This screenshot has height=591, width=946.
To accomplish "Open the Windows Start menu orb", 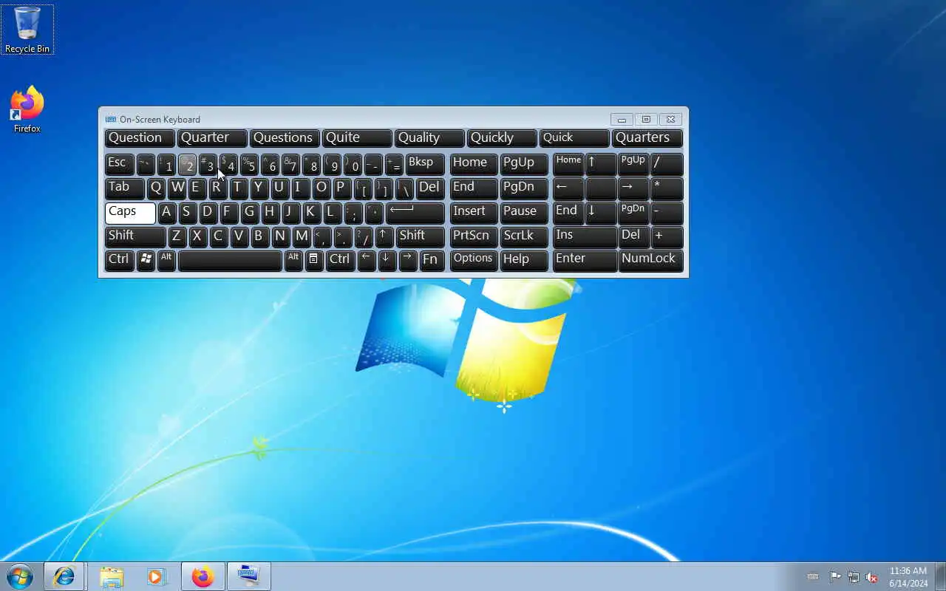I will [x=20, y=576].
